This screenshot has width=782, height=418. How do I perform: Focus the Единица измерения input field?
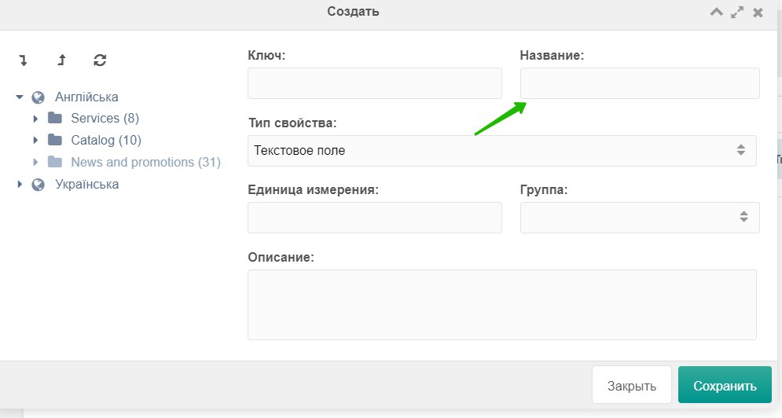[x=375, y=218]
